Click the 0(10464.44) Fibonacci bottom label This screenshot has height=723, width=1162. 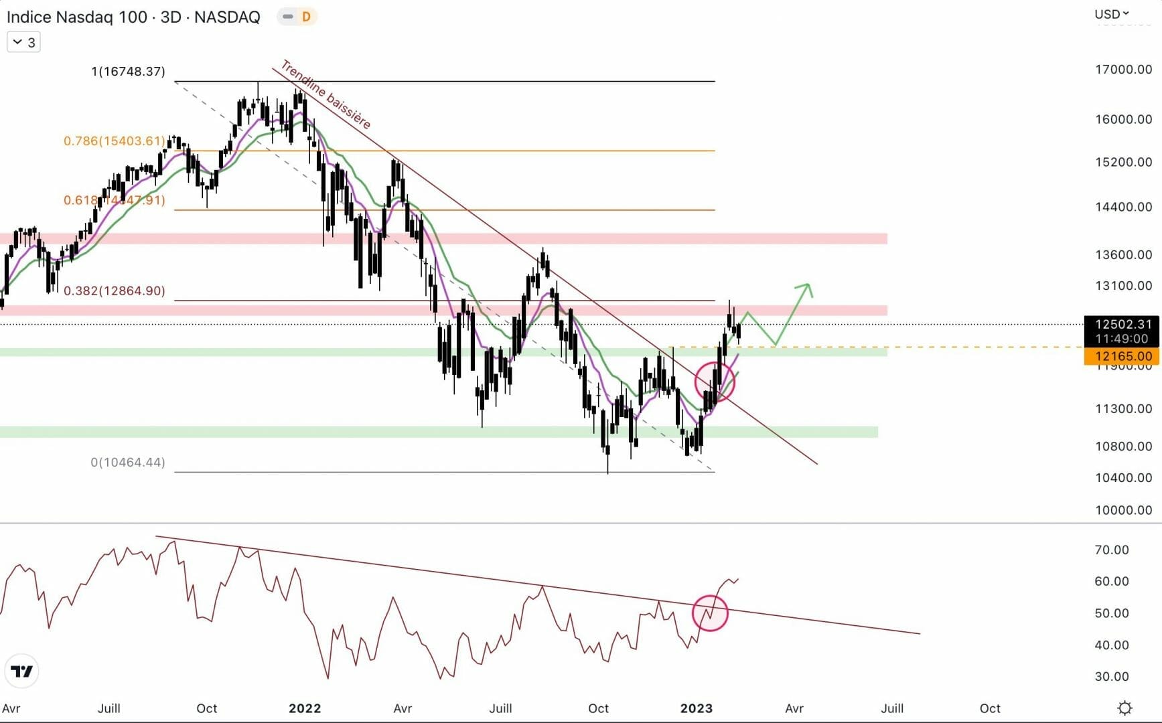pos(128,462)
